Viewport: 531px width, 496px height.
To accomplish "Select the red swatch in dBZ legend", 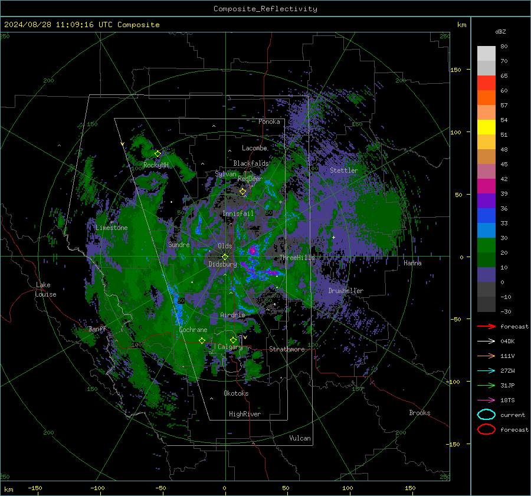I will (486, 83).
